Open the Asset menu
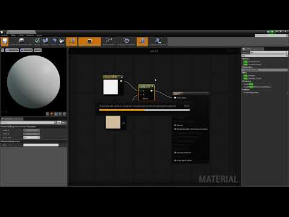289x217 pixels. click(x=21, y=36)
